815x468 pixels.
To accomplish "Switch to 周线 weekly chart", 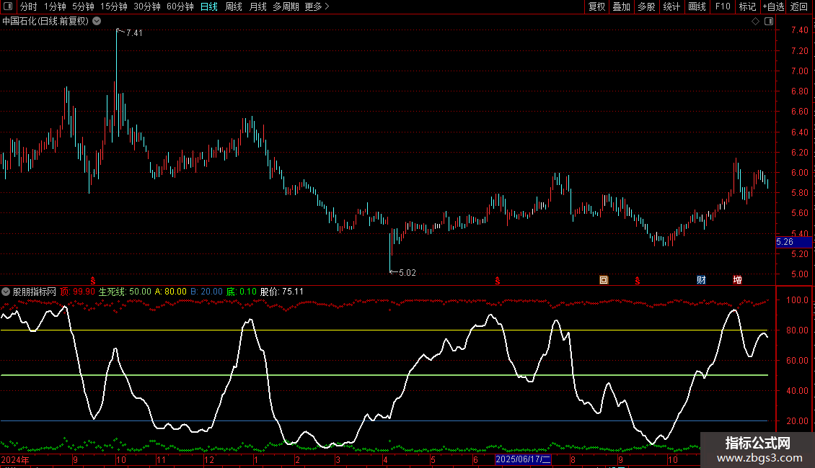I will tap(234, 6).
